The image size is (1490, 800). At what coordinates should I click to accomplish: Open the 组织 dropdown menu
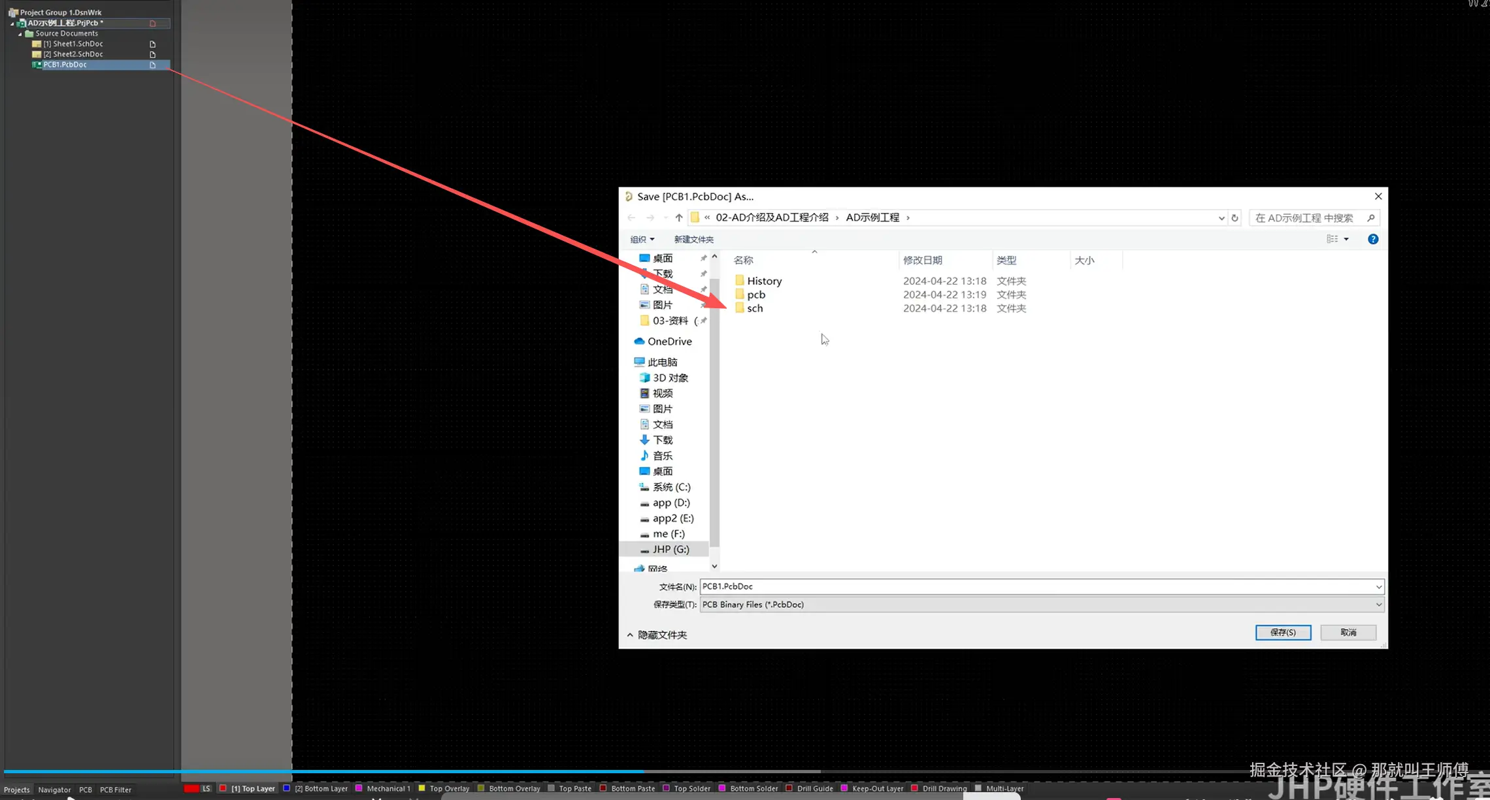point(642,240)
